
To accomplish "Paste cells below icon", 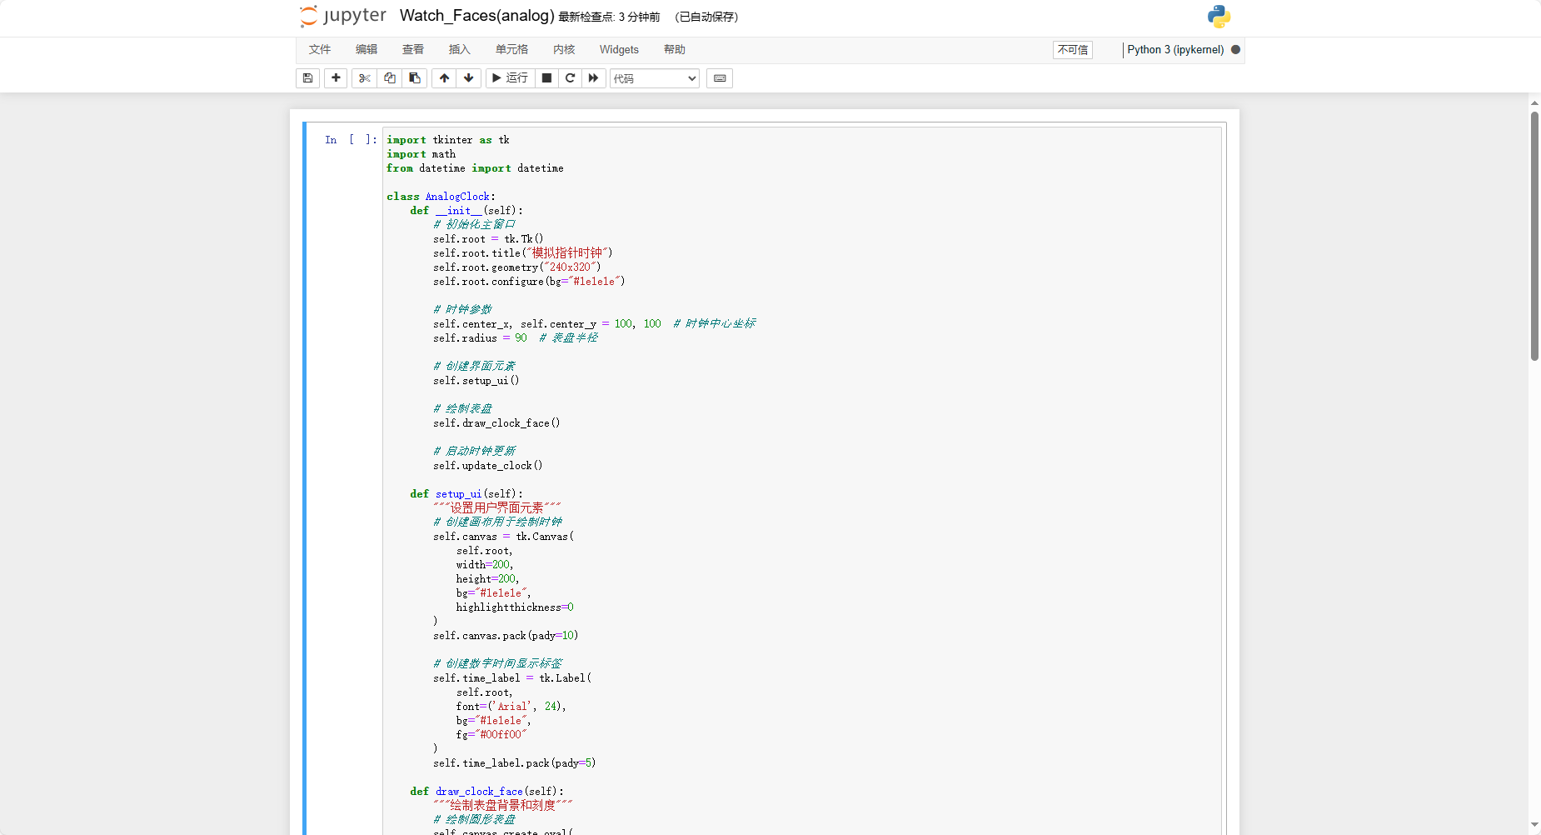I will click(414, 78).
